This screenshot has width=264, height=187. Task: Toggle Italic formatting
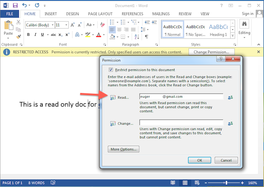(x=35, y=35)
